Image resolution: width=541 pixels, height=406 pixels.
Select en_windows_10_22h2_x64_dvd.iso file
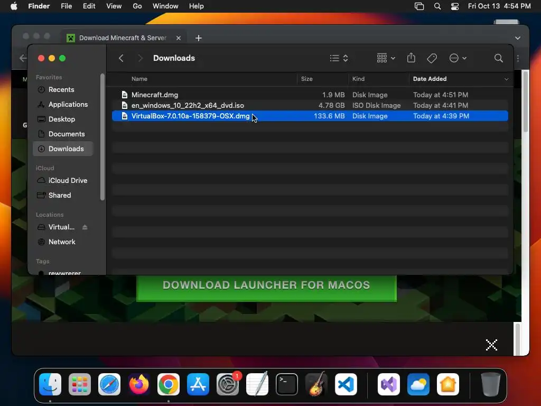click(x=310, y=105)
